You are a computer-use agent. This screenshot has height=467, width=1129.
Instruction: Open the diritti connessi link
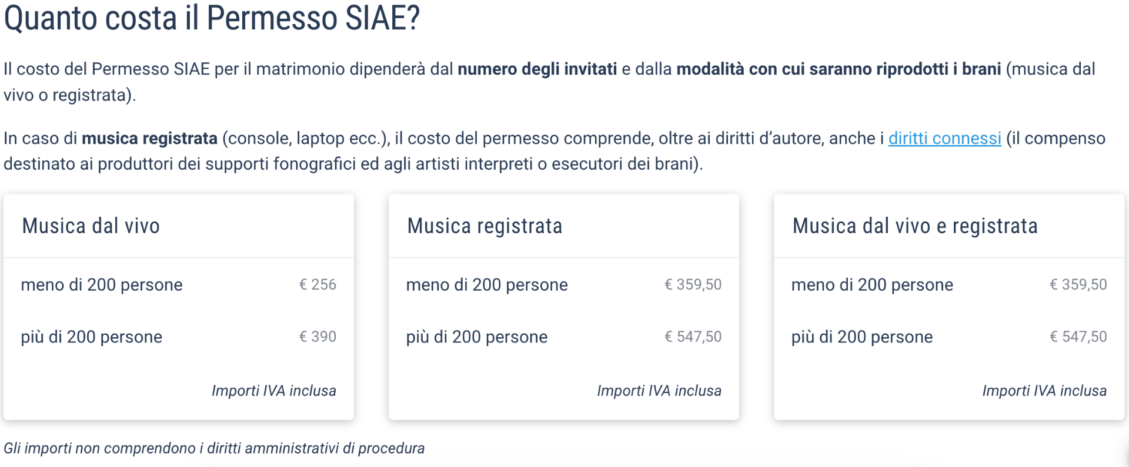click(x=944, y=139)
